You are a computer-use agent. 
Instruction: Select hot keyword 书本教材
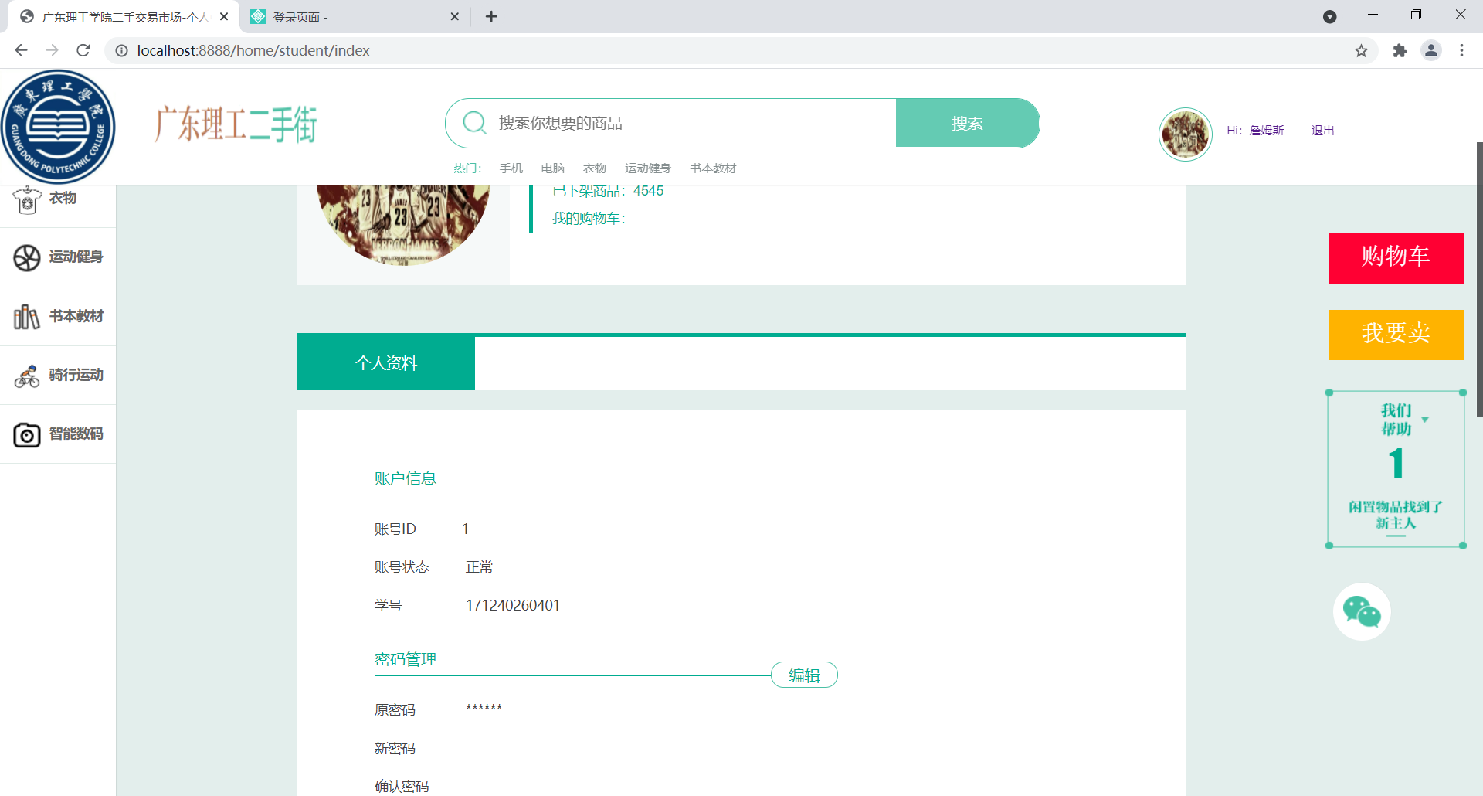[x=713, y=168]
